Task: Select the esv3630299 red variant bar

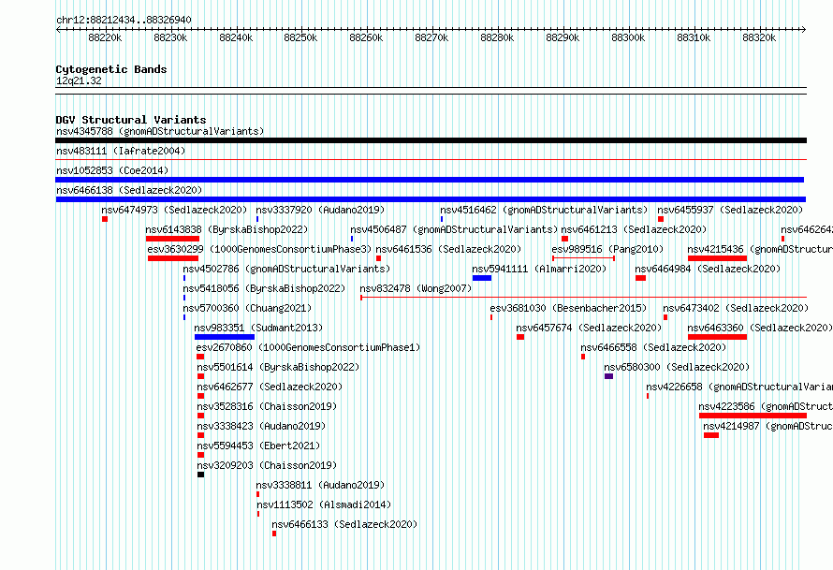Action: (173, 258)
